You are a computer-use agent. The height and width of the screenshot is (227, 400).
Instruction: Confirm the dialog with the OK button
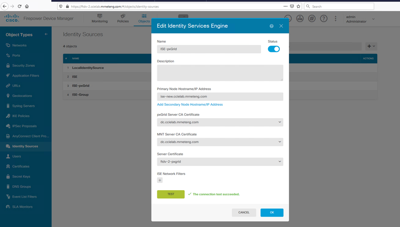tap(272, 213)
